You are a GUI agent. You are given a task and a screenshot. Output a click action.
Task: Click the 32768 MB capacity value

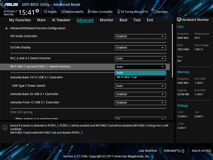point(183,94)
